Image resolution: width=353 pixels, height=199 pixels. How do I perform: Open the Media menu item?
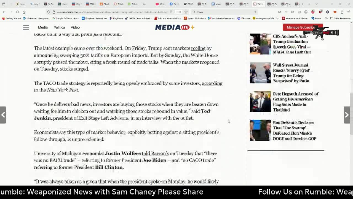point(43,27)
